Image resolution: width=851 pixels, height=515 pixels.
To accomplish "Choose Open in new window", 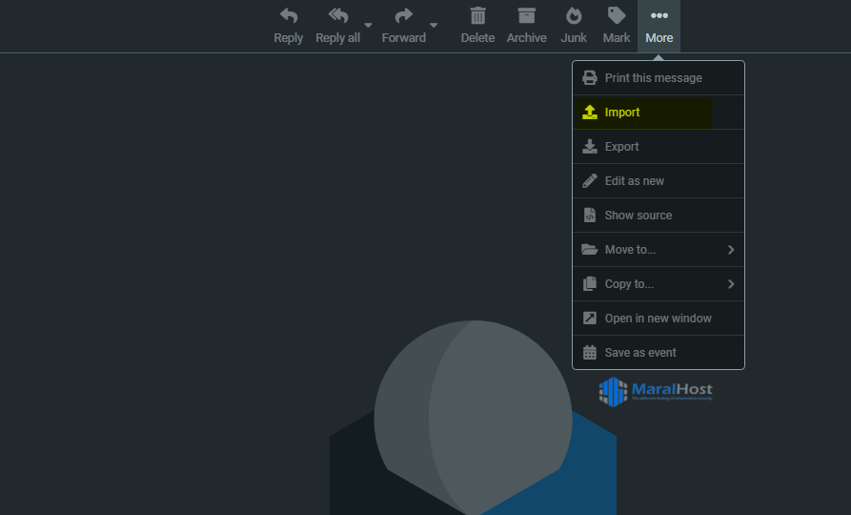I will tap(658, 319).
